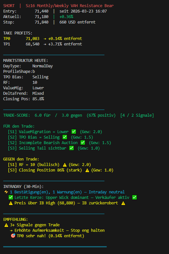The width and height of the screenshot is (169, 254).
Task: Click the target icon before TP0 sehr nah!
Action: [13, 236]
